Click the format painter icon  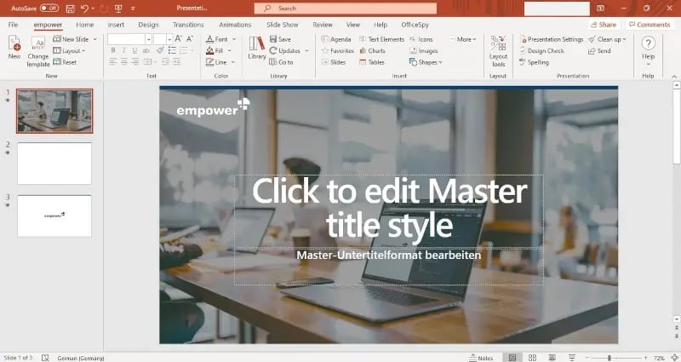[161, 50]
